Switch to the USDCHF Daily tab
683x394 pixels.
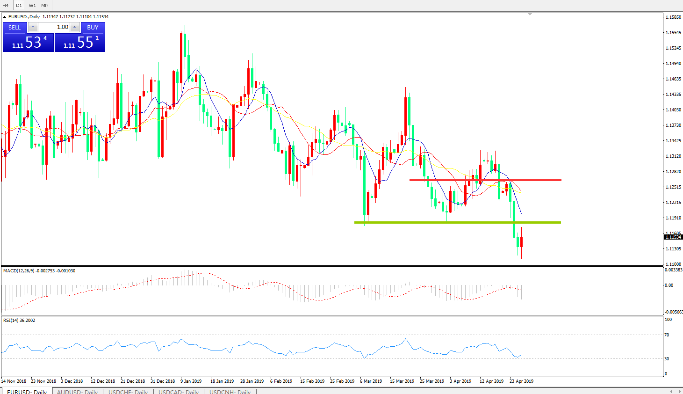click(x=128, y=392)
